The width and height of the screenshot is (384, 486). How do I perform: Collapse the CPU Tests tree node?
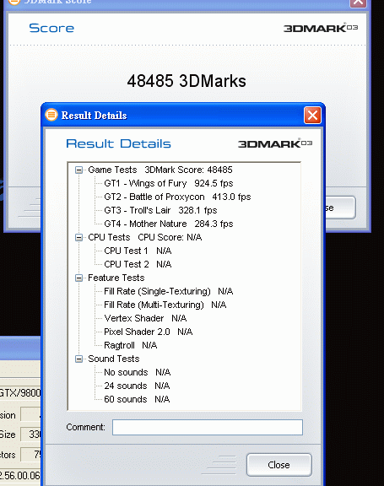(78, 238)
